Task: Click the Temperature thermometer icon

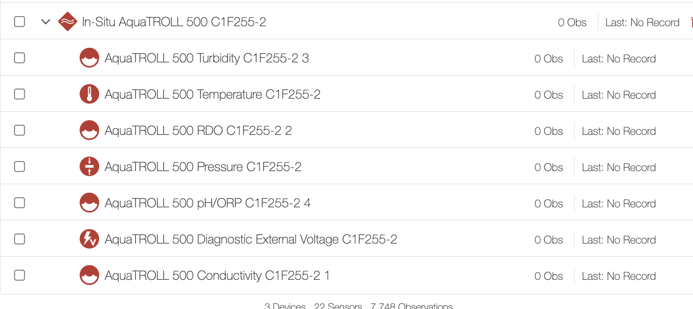Action: pyautogui.click(x=90, y=94)
